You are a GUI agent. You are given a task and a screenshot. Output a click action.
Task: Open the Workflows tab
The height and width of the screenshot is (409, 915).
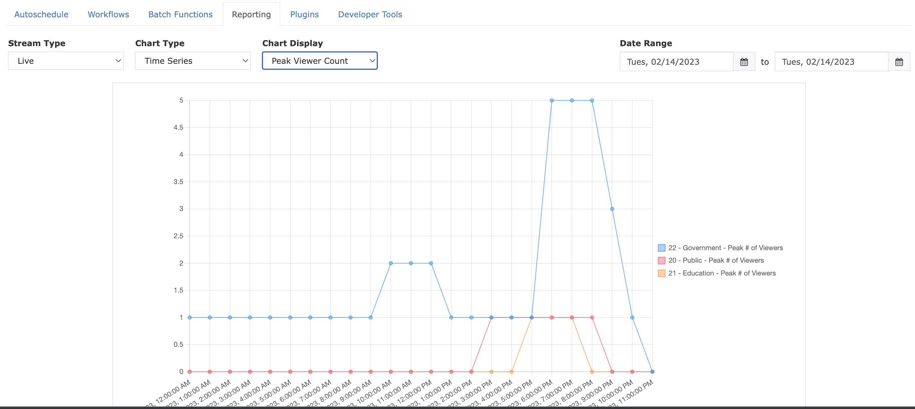tap(107, 14)
